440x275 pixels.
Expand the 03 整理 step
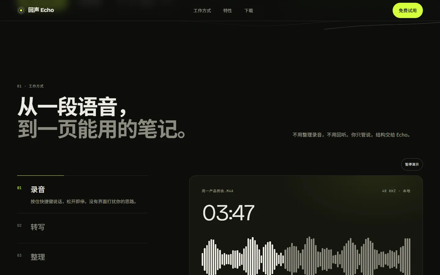coord(82,258)
